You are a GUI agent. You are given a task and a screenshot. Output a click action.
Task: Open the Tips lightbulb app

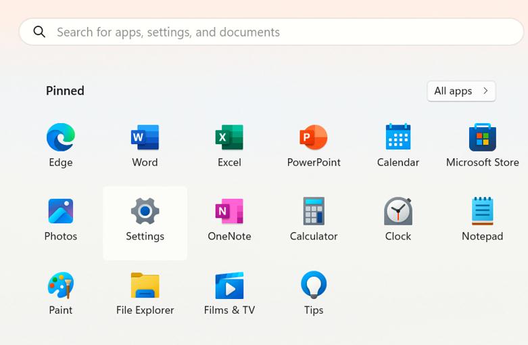(x=314, y=285)
